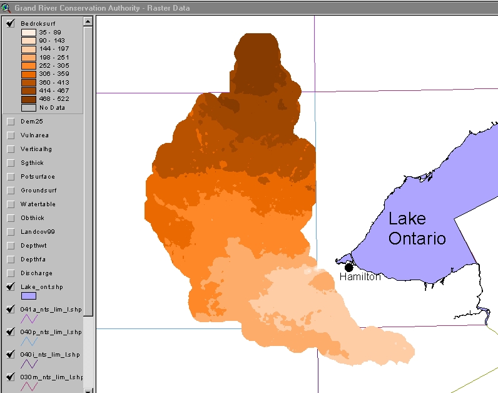Select the Verticalhg layer name

click(36, 149)
